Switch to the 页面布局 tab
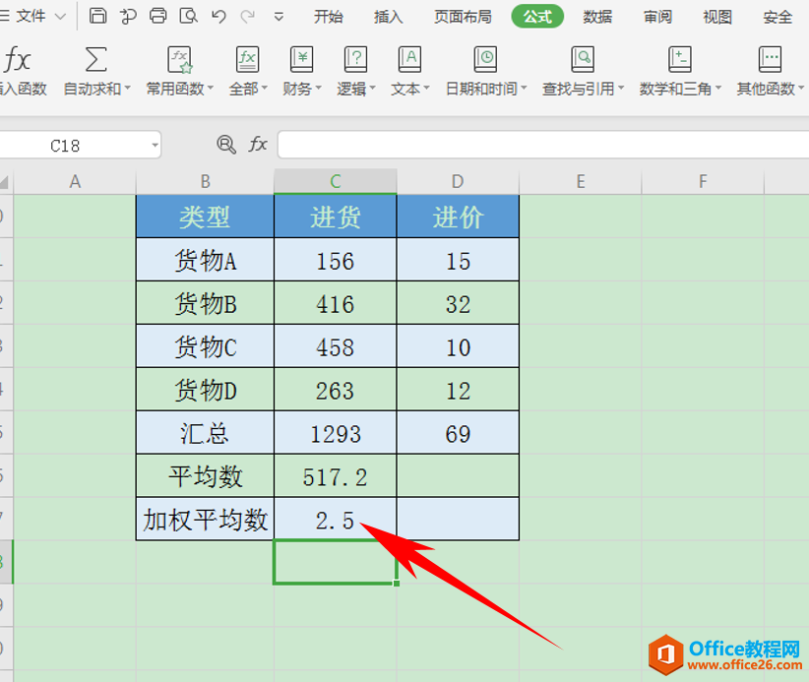 click(463, 17)
